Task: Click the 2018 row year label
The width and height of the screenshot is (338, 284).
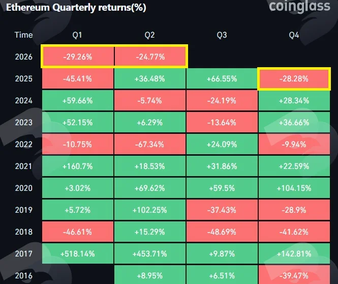Action: pos(24,232)
